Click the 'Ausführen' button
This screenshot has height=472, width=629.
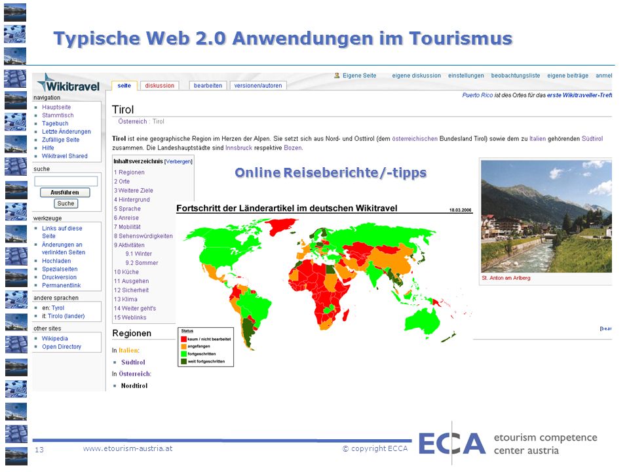pos(65,193)
